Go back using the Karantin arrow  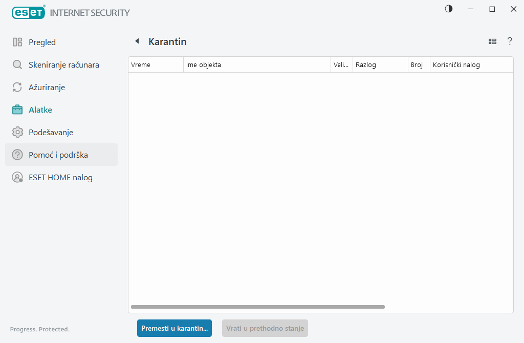tap(137, 41)
